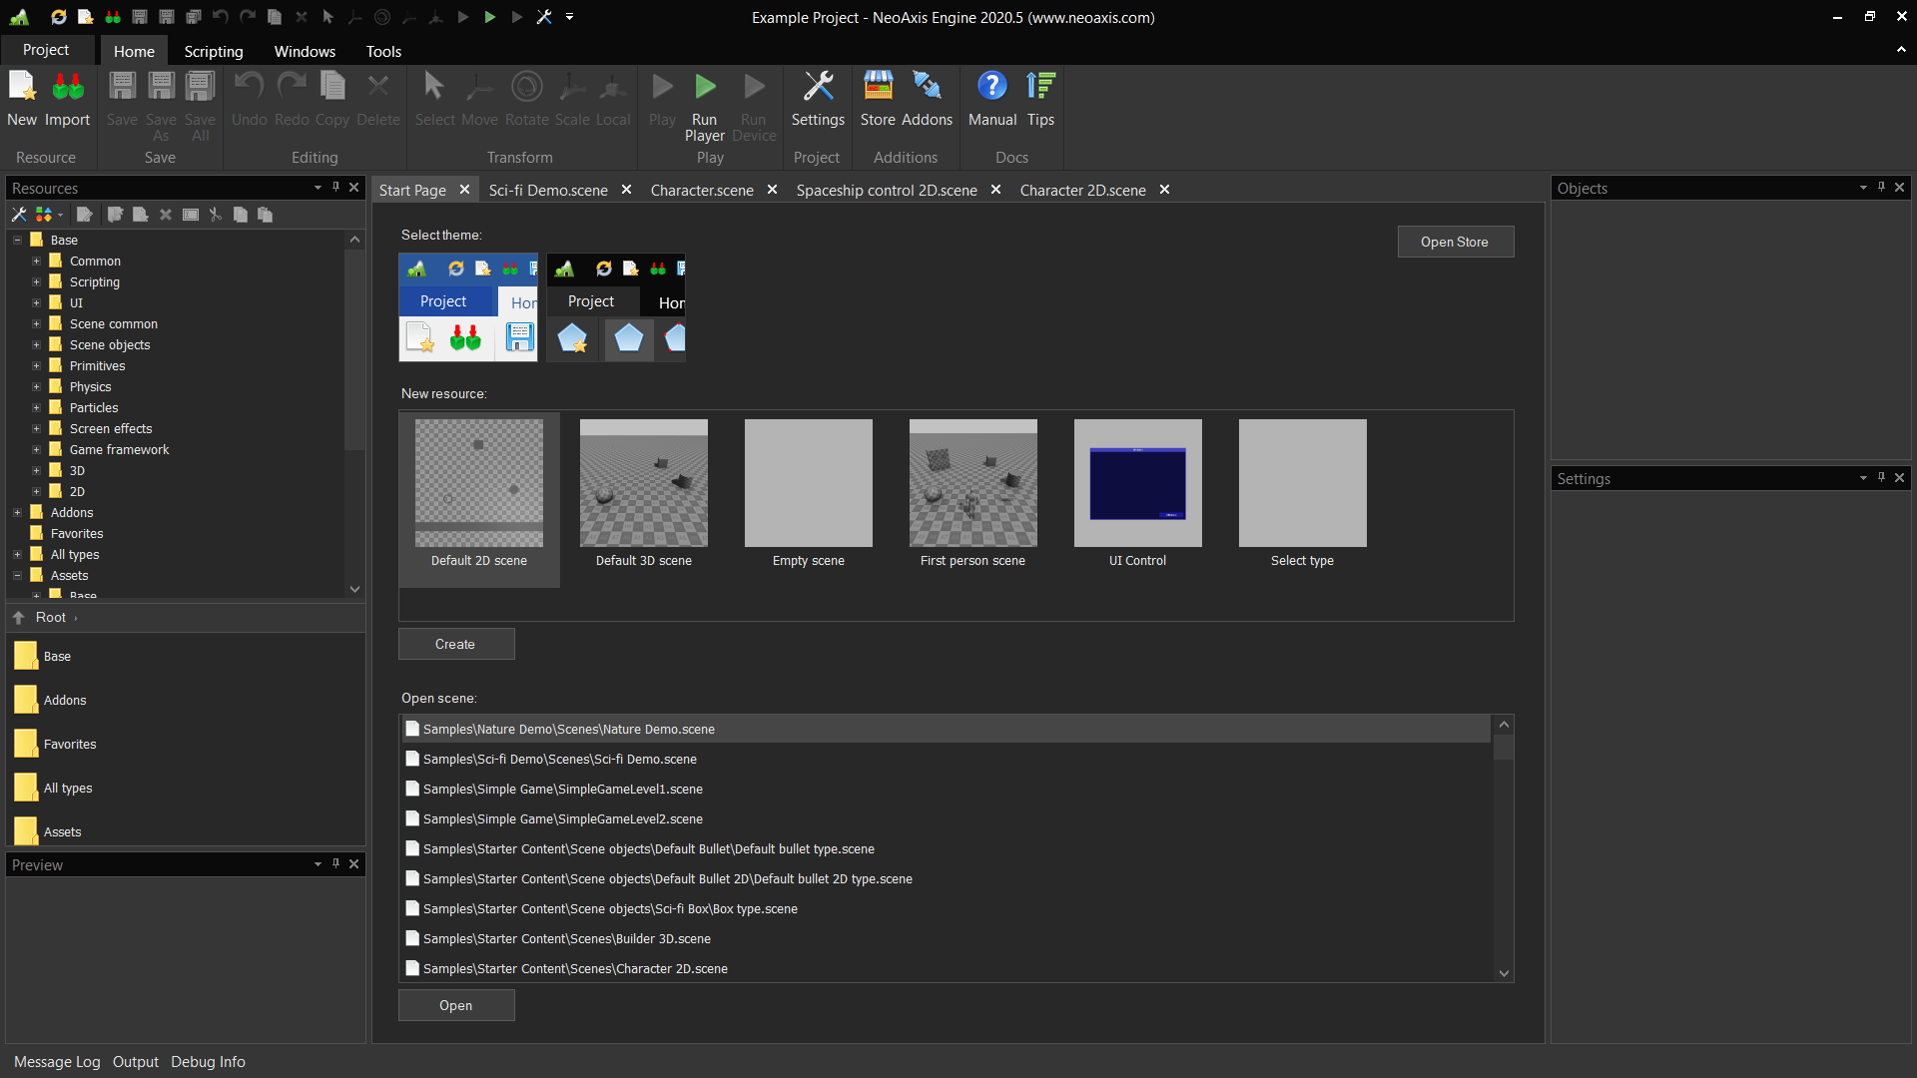Open project Settings from the ribbon
The image size is (1917, 1078).
pos(818,88)
